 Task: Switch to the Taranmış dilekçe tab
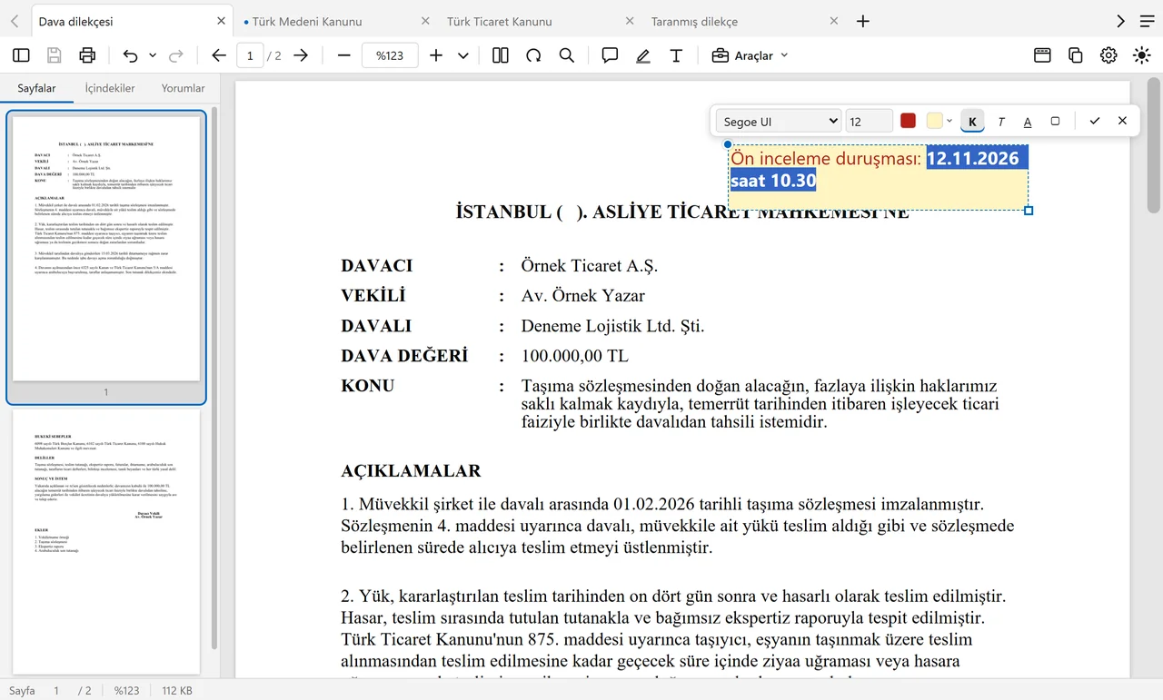click(694, 21)
